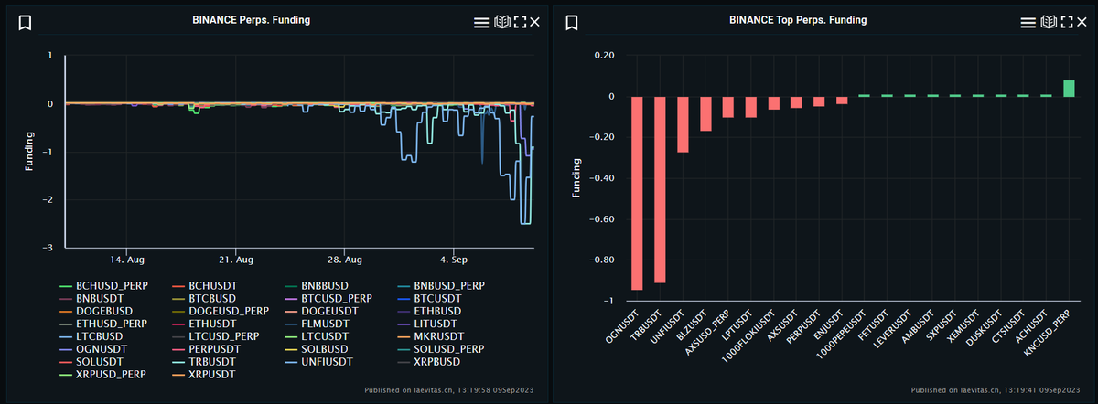1098x404 pixels.
Task: Click the 1000FLOKIUSDT funding bar
Action: pos(774,102)
